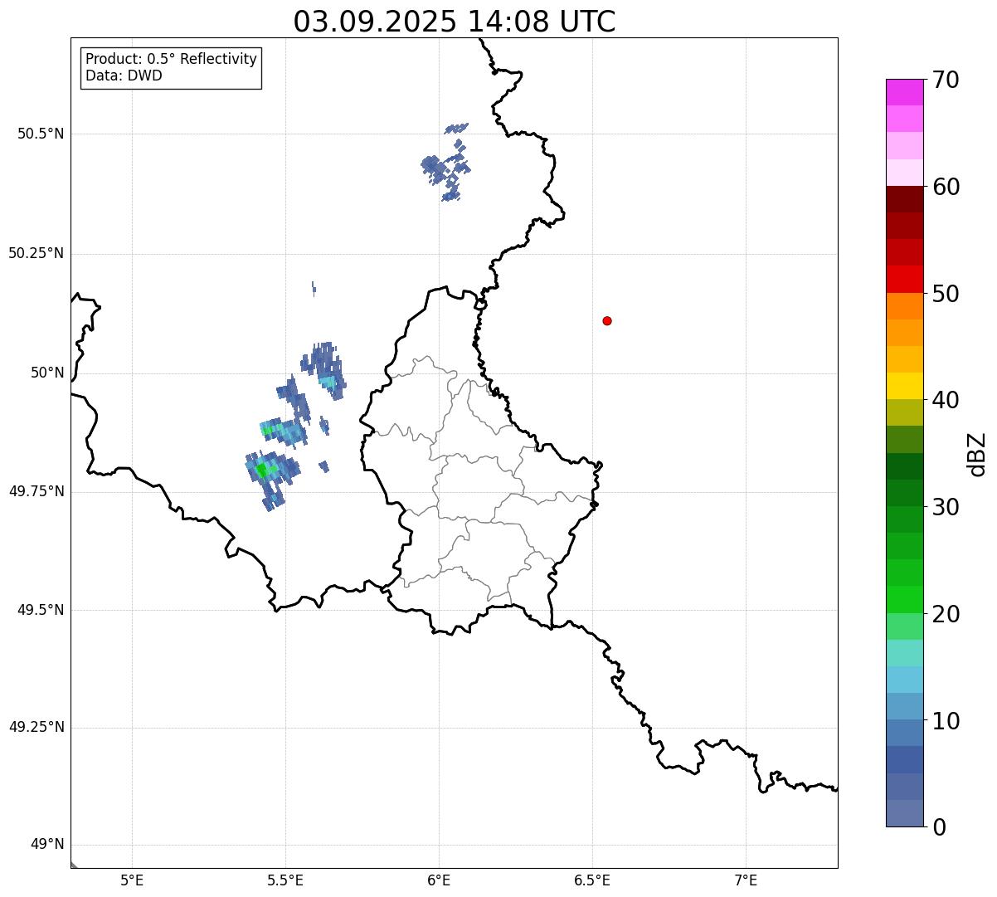Click the cyan echo patch near 50°N
Screen dimensions: 997x897
coord(328,383)
